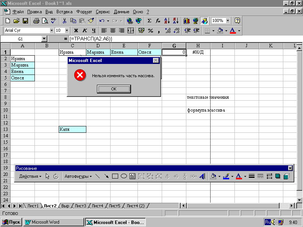The width and height of the screenshot is (303, 227).
Task: Select objects pointer in Drawing toolbar
Action: tap(47, 176)
